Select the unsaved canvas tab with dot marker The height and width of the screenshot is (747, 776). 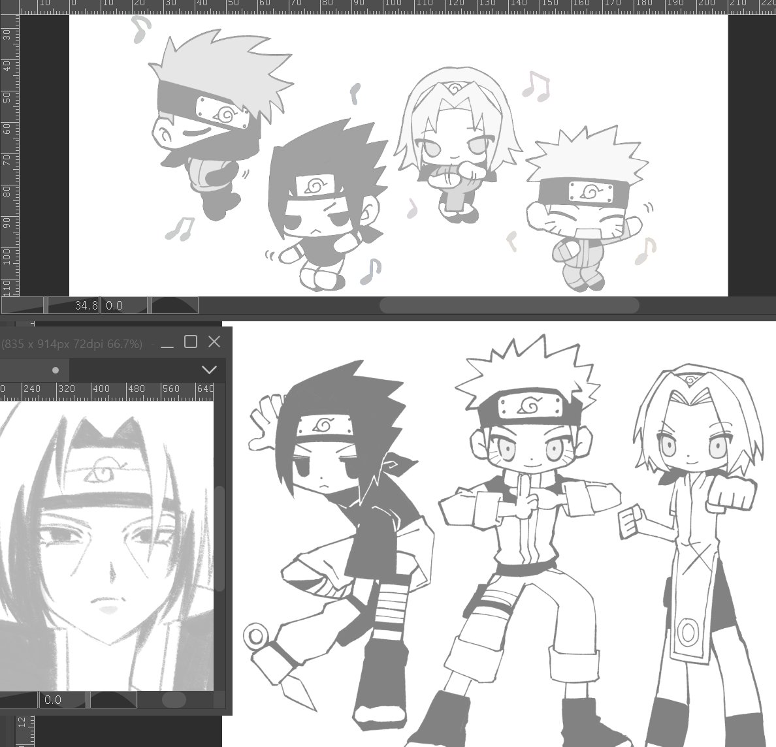tap(34, 370)
